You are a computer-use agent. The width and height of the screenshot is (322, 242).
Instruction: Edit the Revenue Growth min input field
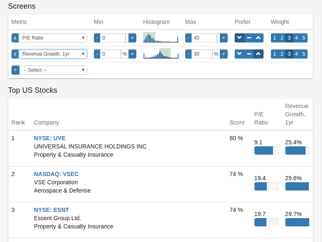point(110,54)
